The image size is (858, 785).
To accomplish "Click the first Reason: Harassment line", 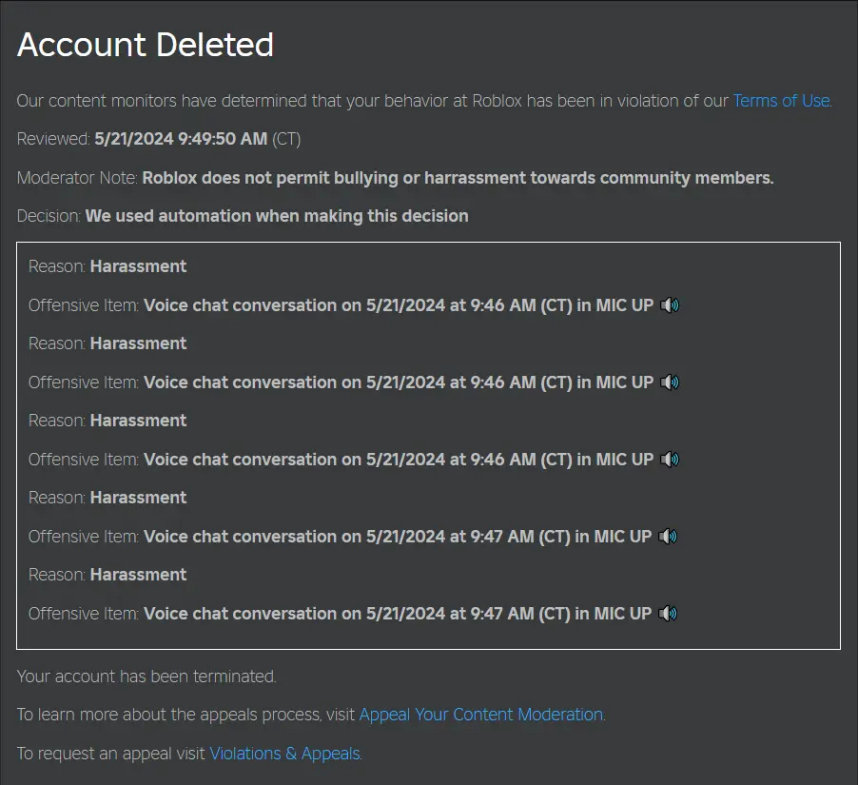I will point(107,266).
